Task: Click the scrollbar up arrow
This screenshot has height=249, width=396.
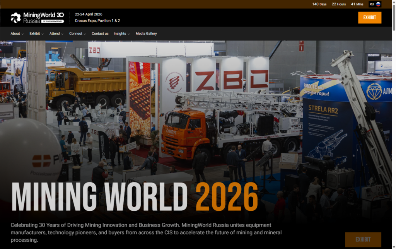Action: [x=393, y=2]
